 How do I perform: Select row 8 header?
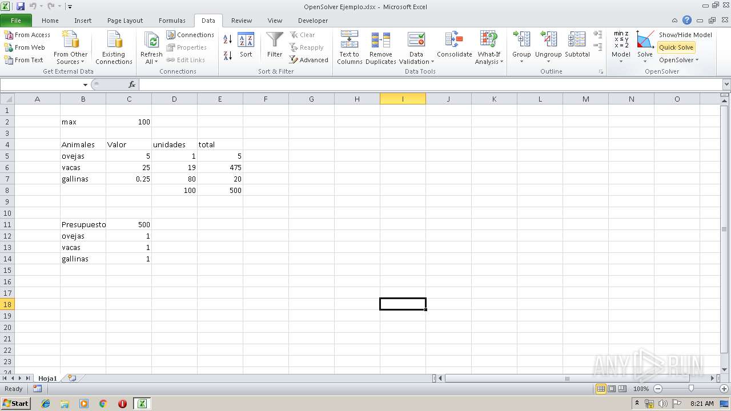(x=7, y=190)
